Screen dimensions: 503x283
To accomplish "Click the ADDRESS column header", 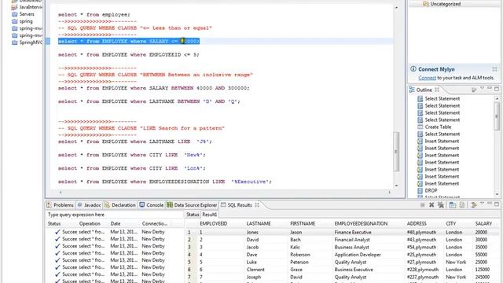I will (x=417, y=223).
